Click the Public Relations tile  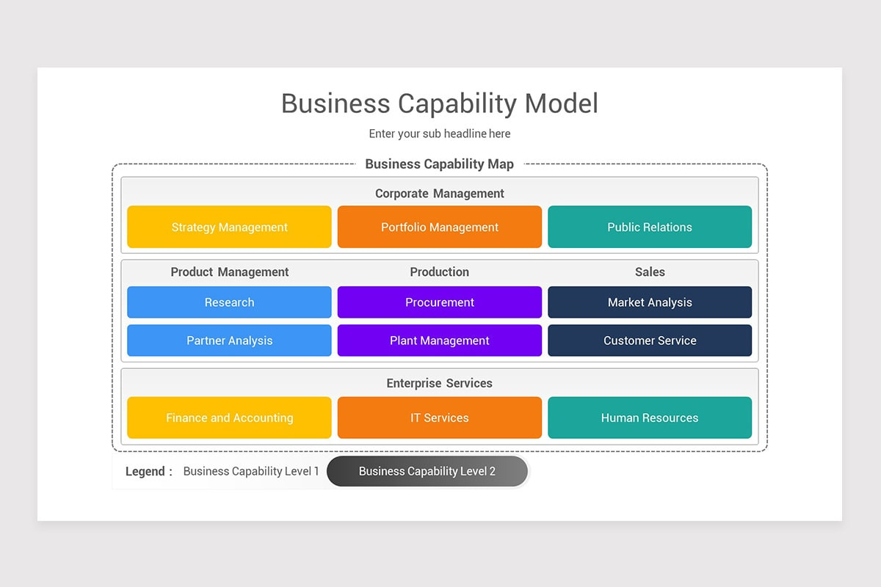pos(650,227)
